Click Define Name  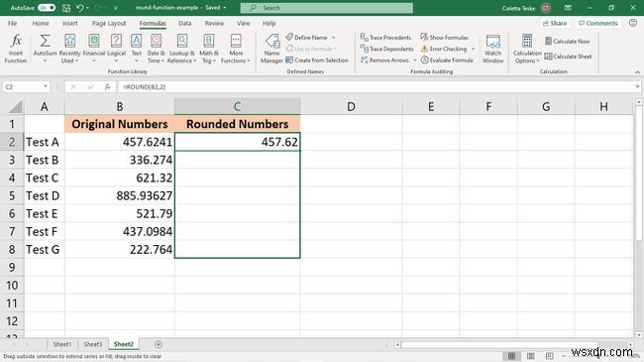(307, 38)
